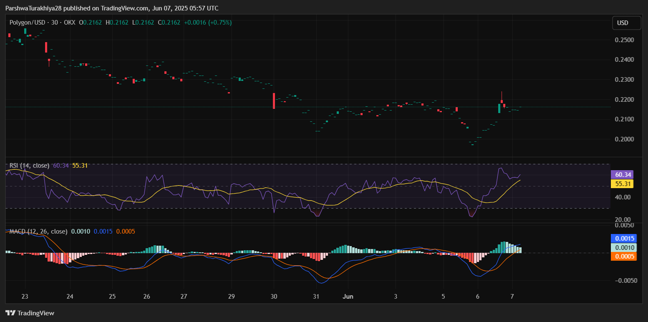Click the Jun label on time axis
The image size is (648, 322).
pyautogui.click(x=348, y=297)
